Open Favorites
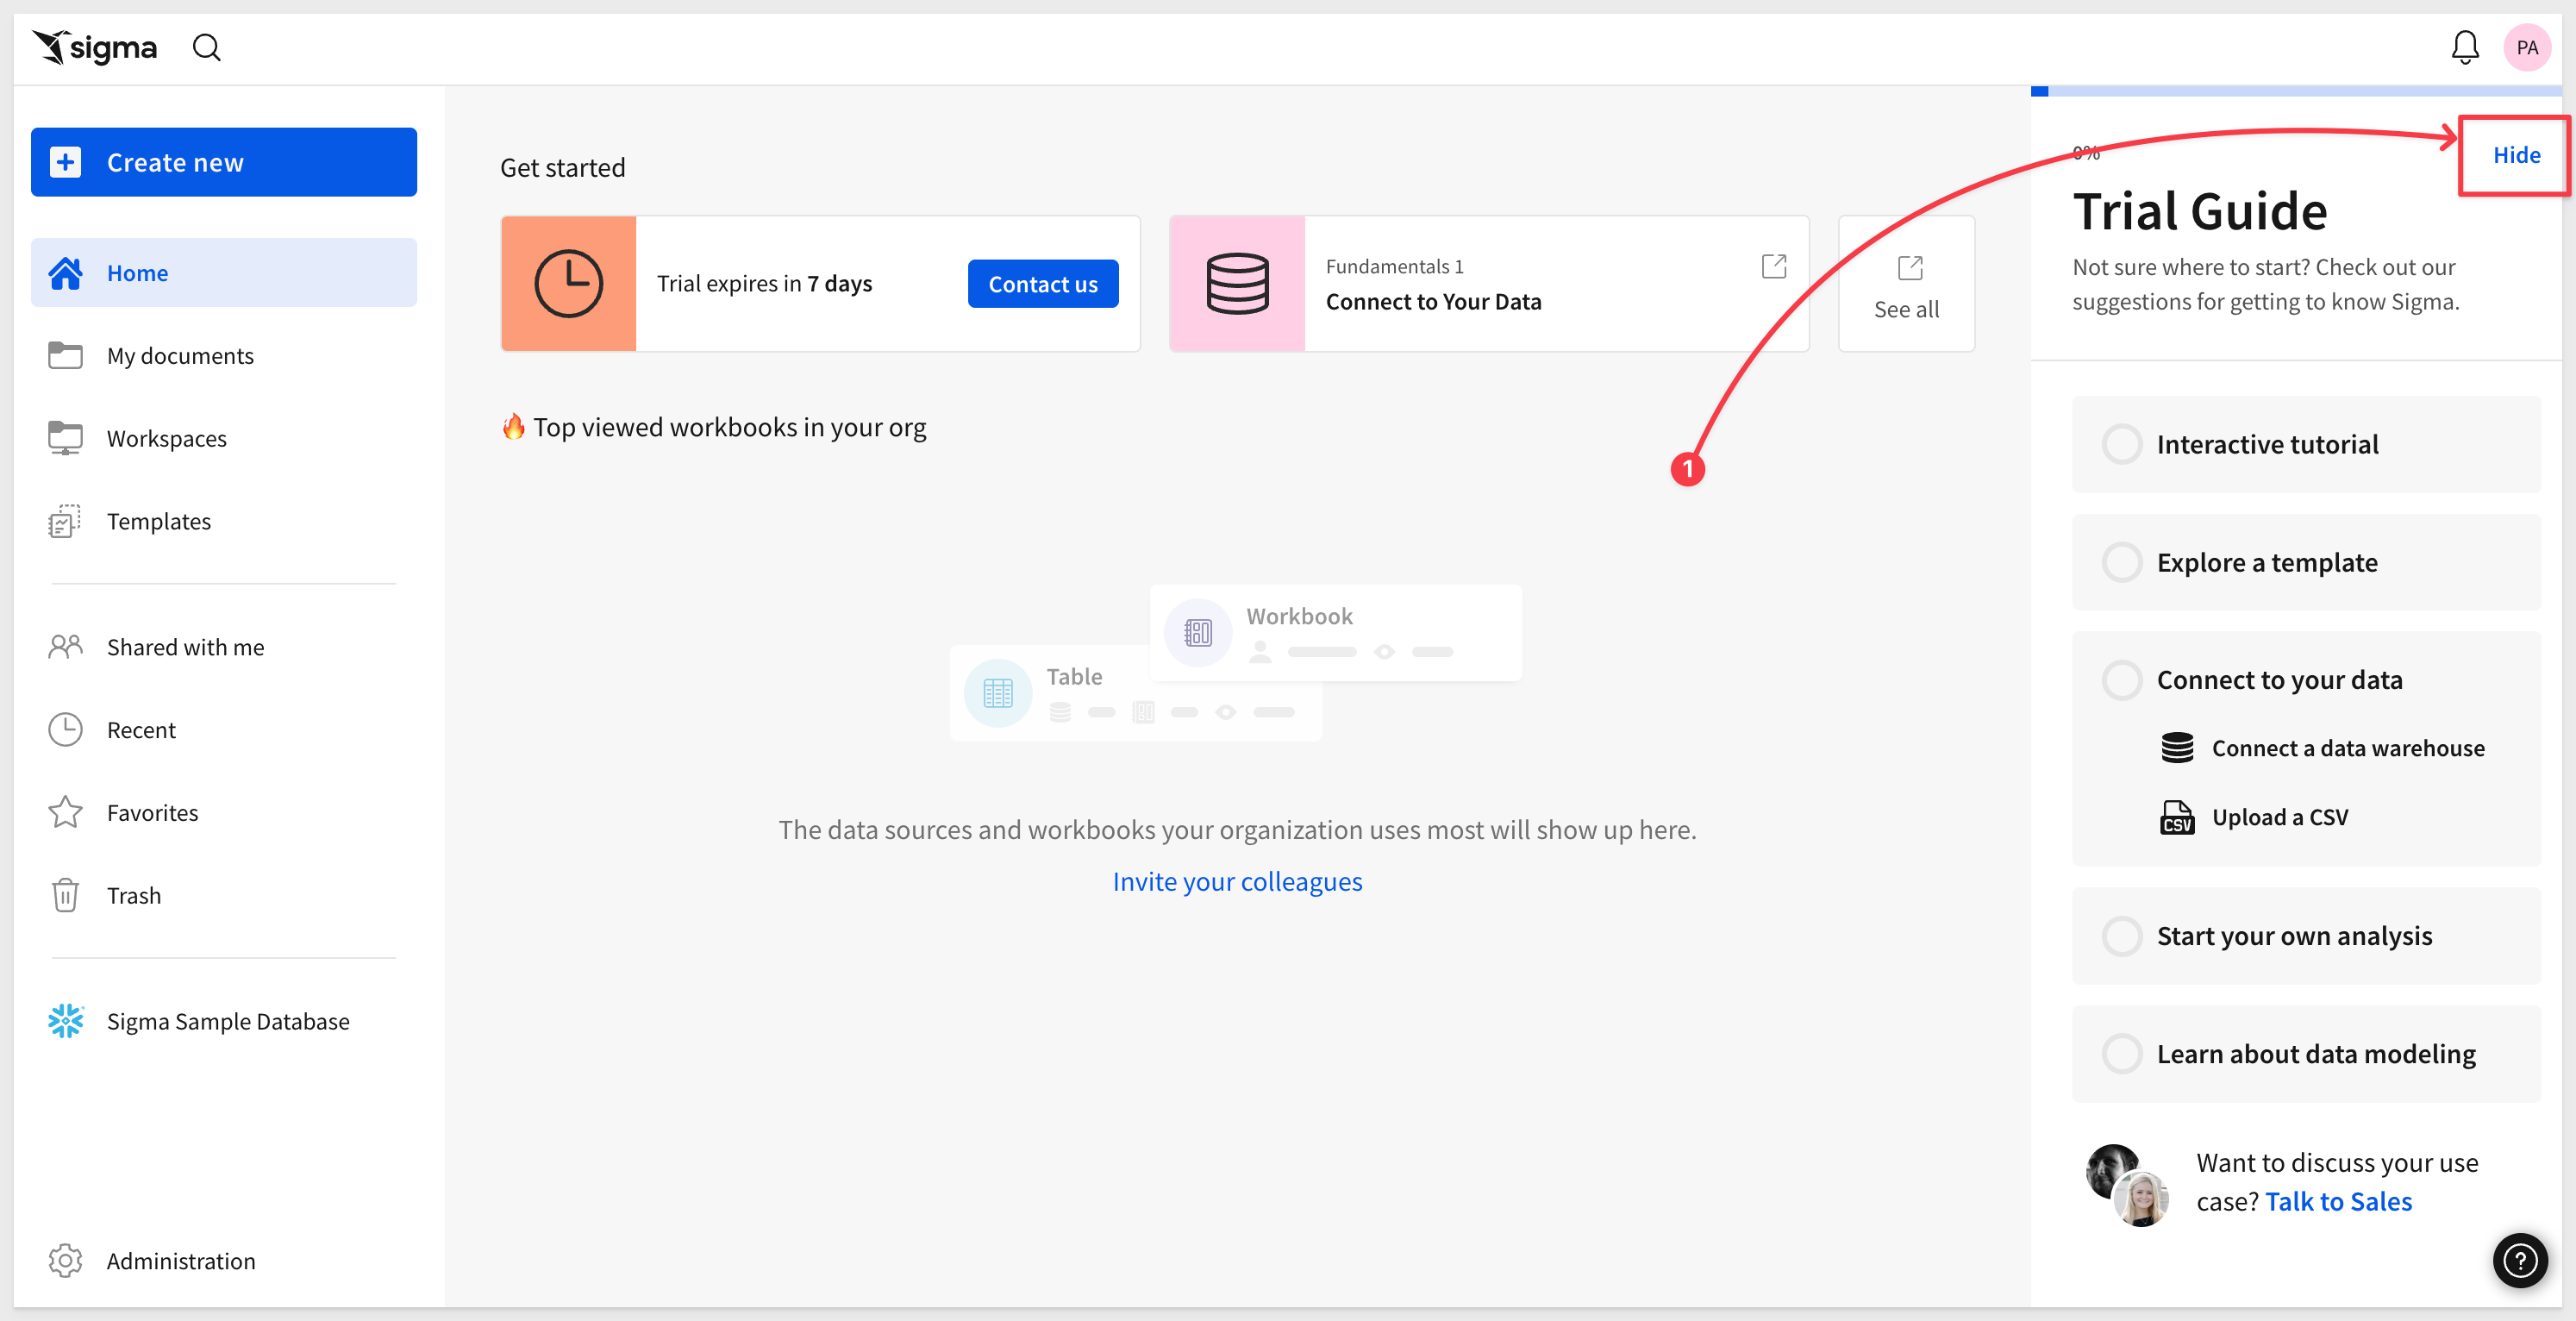The width and height of the screenshot is (2576, 1321). click(x=224, y=812)
